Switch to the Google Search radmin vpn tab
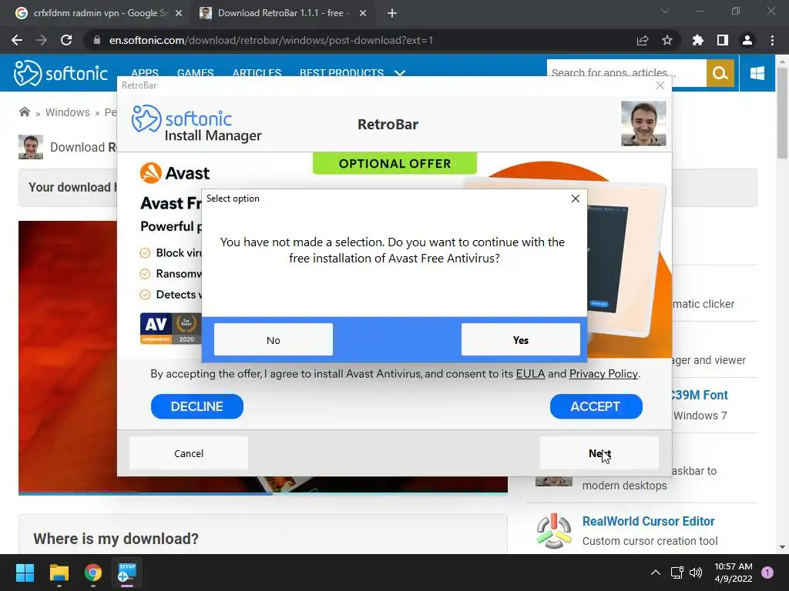The image size is (789, 591). 99,13
